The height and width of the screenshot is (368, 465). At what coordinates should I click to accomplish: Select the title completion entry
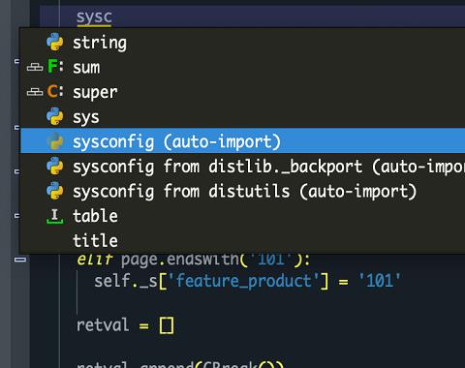(x=242, y=241)
